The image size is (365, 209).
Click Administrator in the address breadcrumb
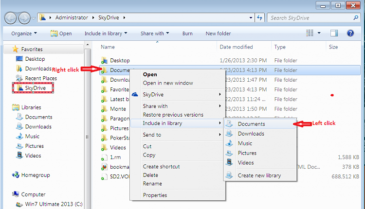(72, 17)
